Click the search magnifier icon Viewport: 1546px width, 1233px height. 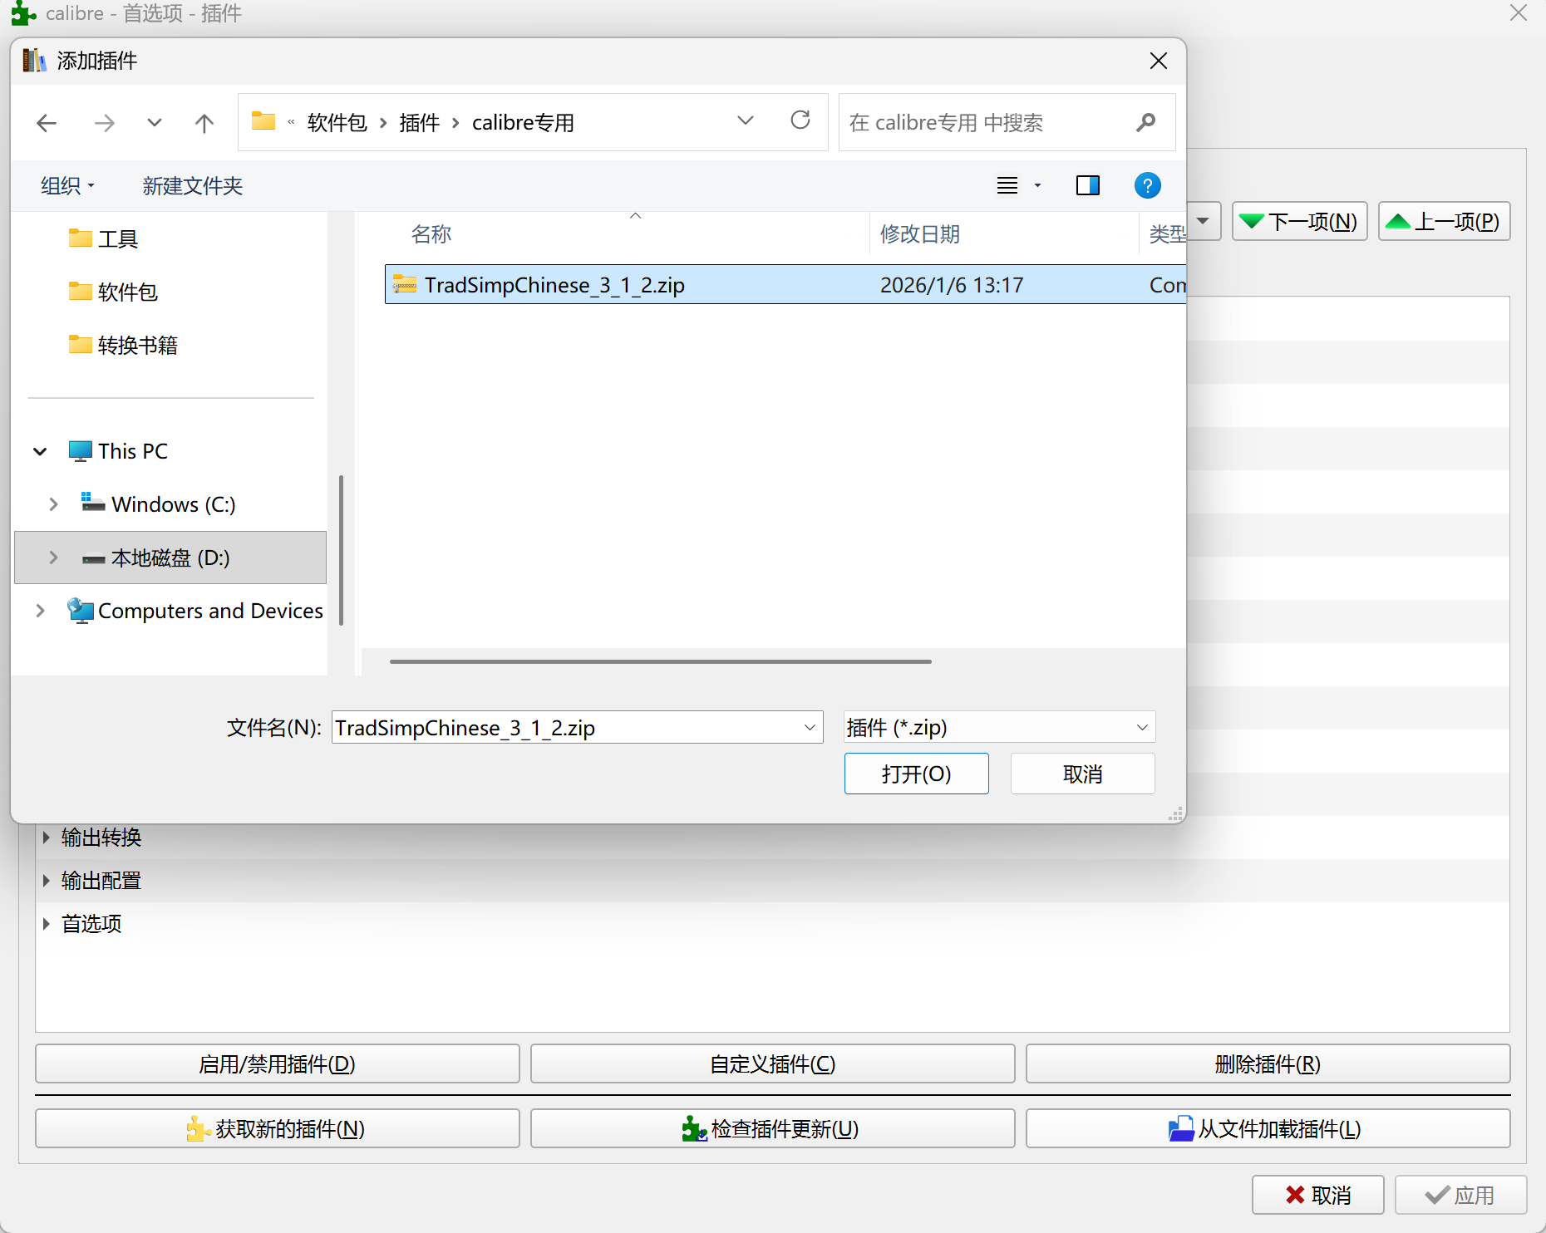click(1146, 123)
